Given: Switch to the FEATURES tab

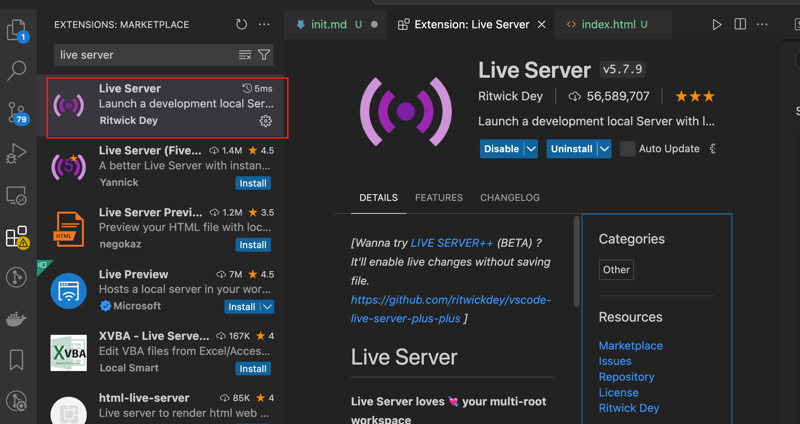Looking at the screenshot, I should 439,198.
